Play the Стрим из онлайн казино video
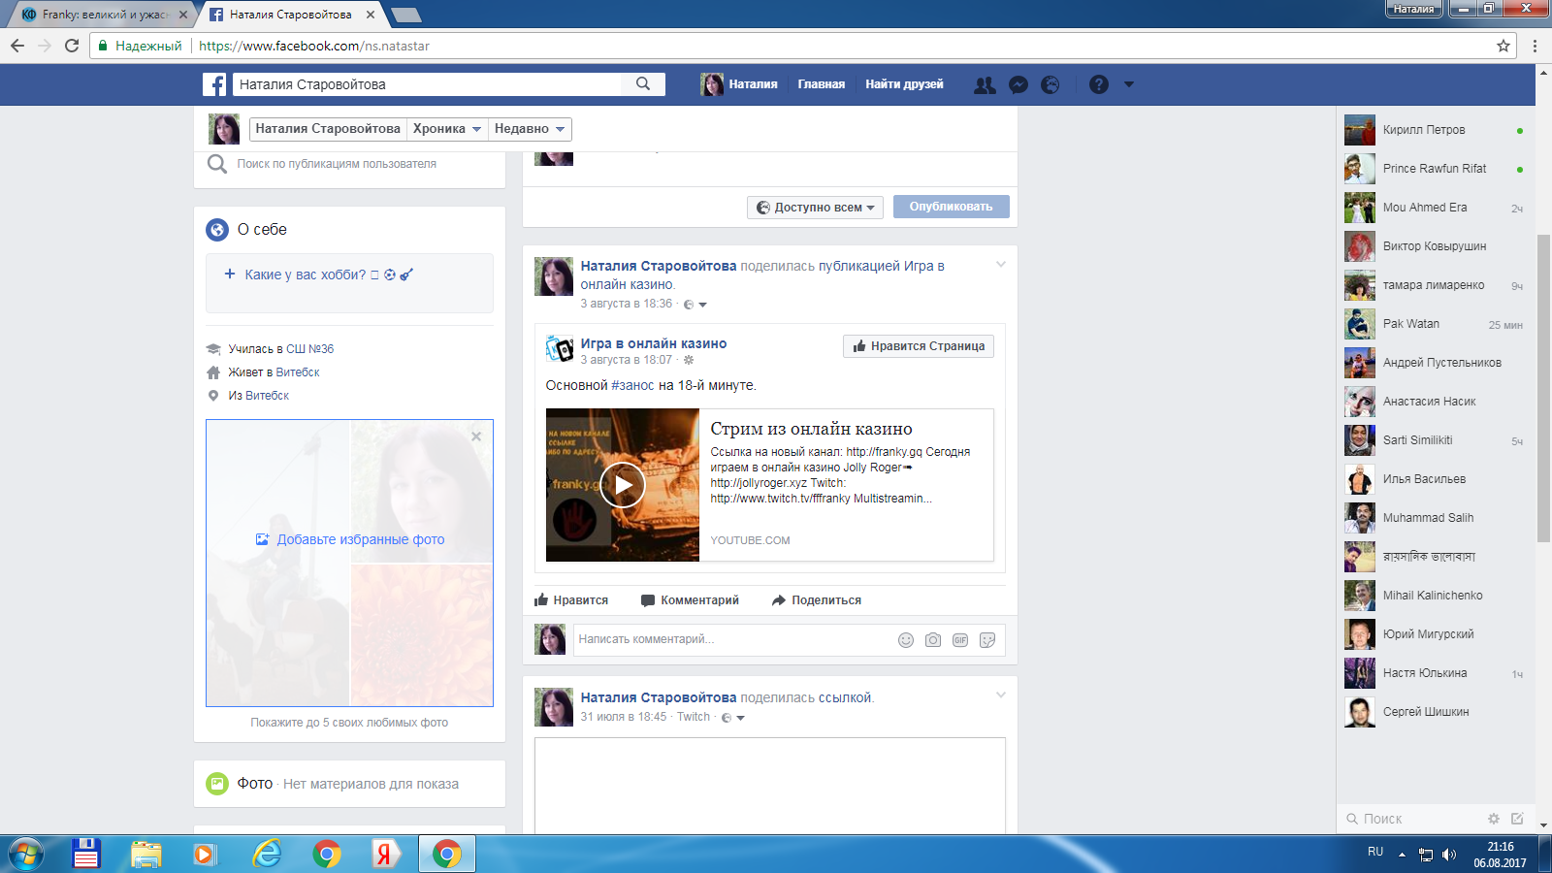Image resolution: width=1552 pixels, height=873 pixels. [622, 485]
